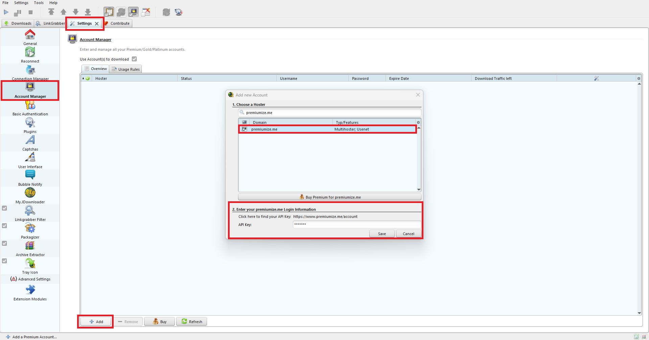649x340 pixels.
Task: Toggle clipboard observer toolbar button
Action: point(109,12)
